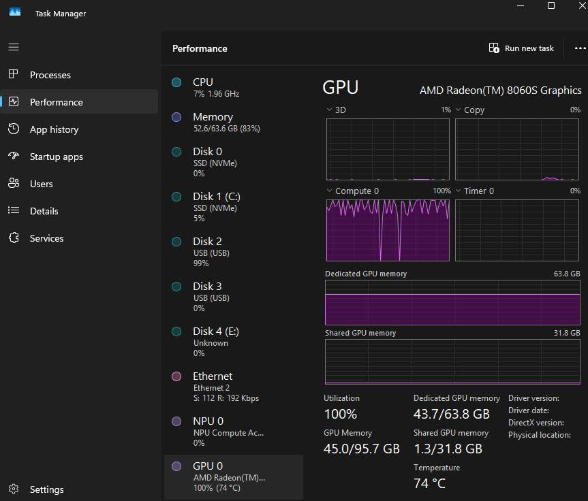This screenshot has width=588, height=501.
Task: Select the Performance page
Action: click(x=79, y=101)
